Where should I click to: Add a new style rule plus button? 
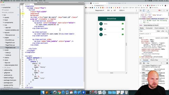point(166,31)
